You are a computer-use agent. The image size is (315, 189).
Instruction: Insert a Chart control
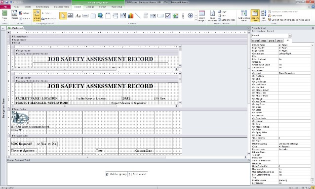(130, 15)
